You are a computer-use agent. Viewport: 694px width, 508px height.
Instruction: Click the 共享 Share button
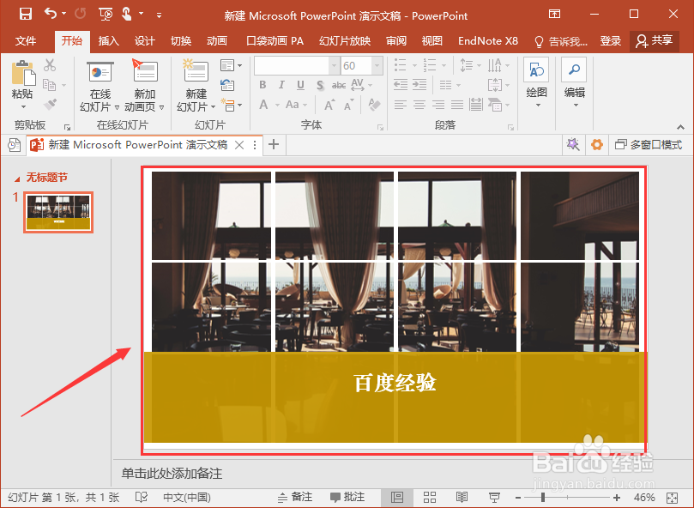(655, 40)
